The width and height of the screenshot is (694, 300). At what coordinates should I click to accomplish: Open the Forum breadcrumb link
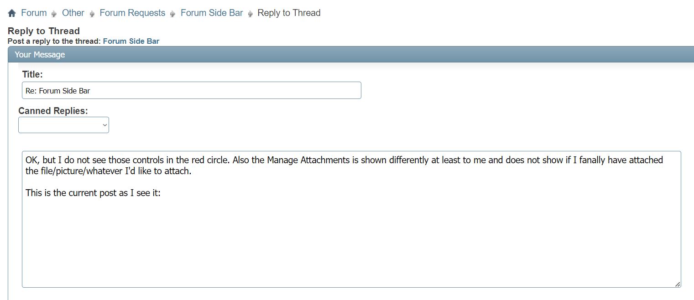[34, 13]
